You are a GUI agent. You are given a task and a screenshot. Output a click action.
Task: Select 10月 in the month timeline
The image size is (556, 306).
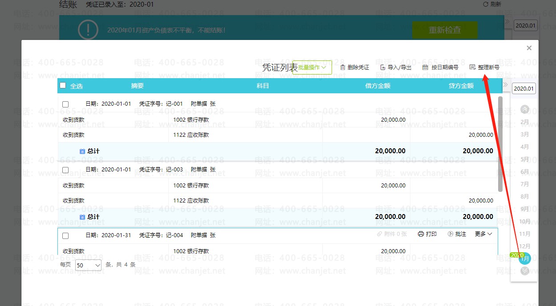click(x=524, y=221)
